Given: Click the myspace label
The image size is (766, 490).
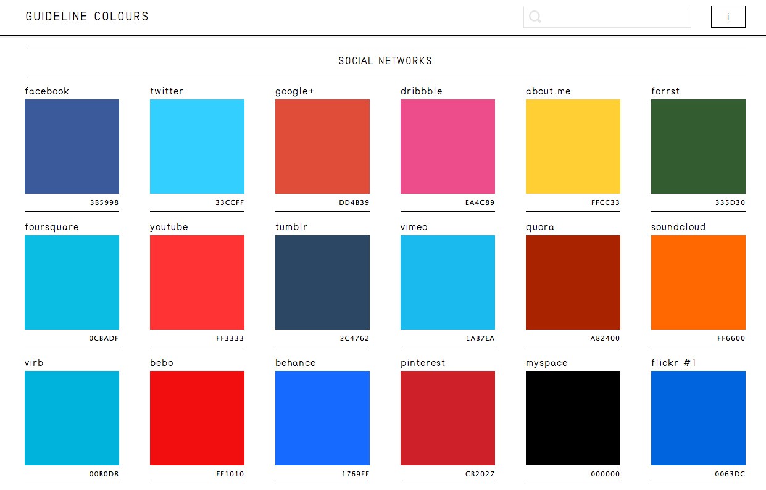Looking at the screenshot, I should click(x=547, y=363).
